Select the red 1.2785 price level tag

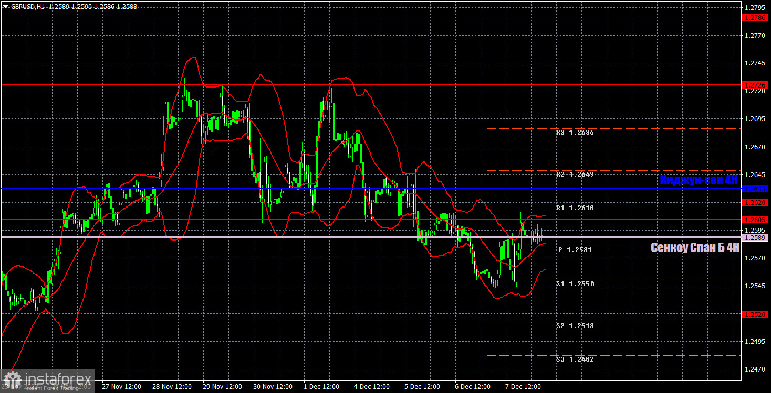tap(756, 17)
